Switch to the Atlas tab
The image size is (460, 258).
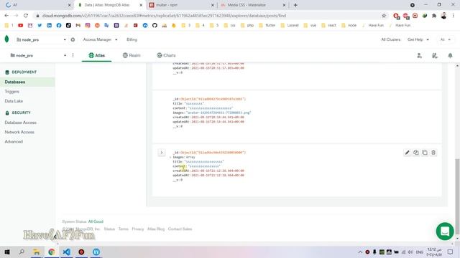(96, 55)
